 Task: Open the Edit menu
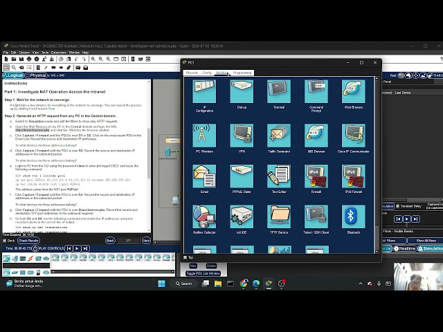point(14,53)
